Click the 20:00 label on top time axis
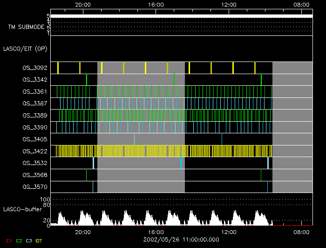This screenshot has width=326, height=248. click(x=82, y=4)
